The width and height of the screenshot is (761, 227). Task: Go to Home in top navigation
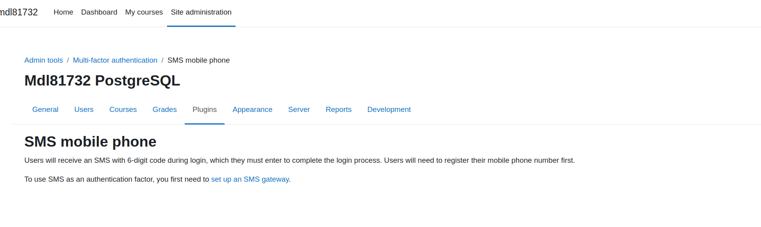pos(63,12)
